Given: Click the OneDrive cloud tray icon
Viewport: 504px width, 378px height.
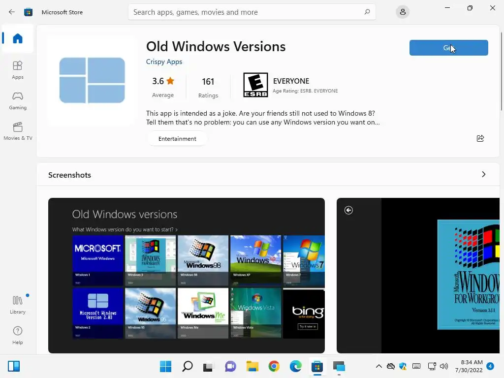Looking at the screenshot, I should (x=390, y=366).
